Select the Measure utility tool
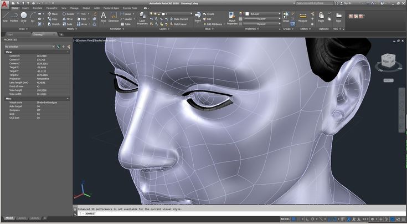 tap(303, 17)
